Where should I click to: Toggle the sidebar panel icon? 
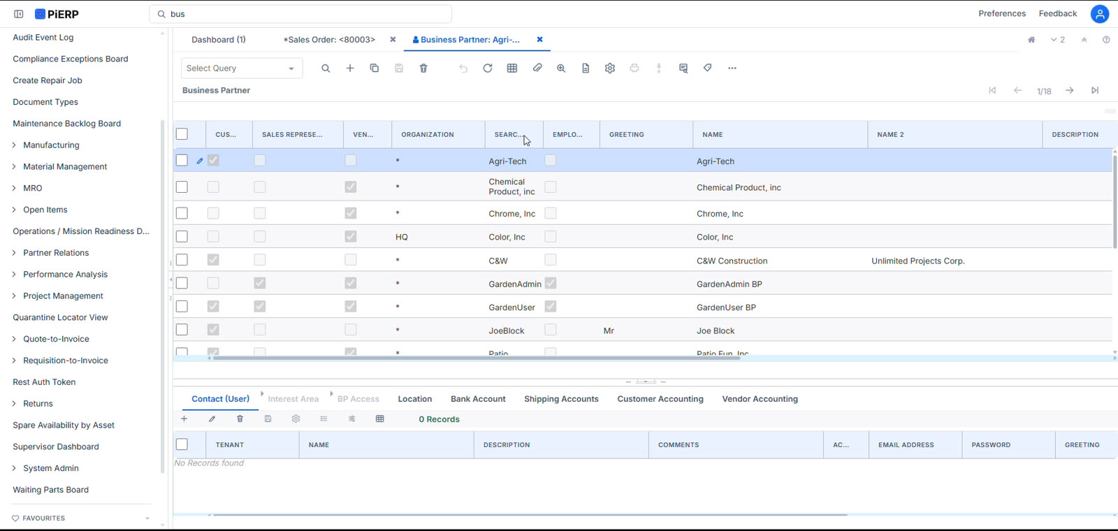pos(19,14)
